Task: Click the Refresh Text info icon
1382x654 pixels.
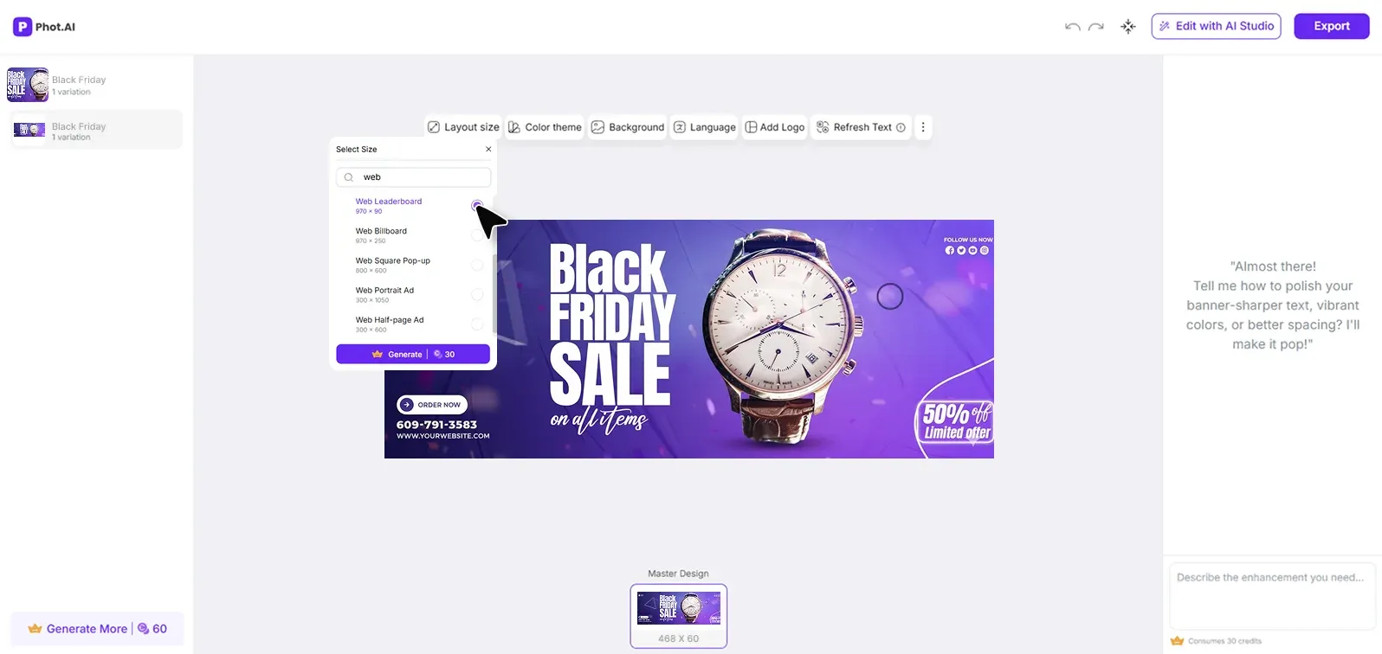Action: click(901, 127)
